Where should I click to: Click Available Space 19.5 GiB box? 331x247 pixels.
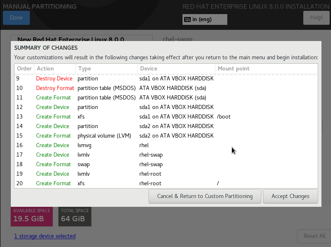(32, 216)
